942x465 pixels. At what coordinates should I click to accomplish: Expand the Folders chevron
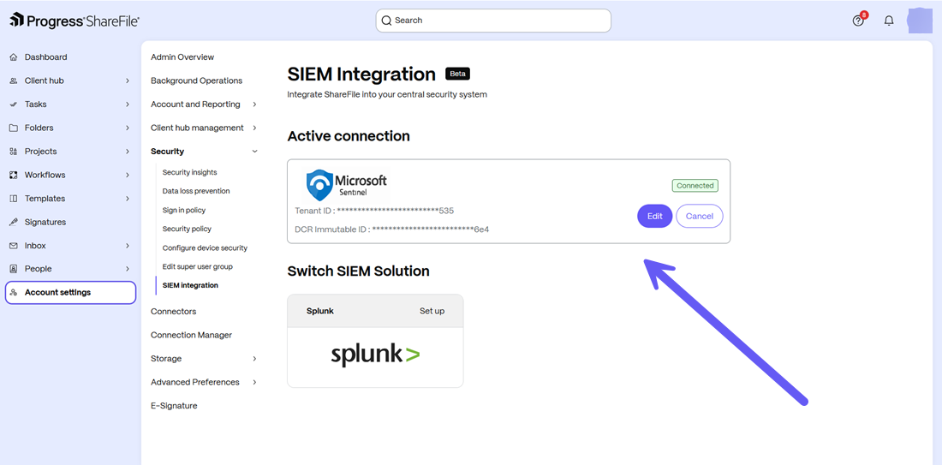pos(128,128)
